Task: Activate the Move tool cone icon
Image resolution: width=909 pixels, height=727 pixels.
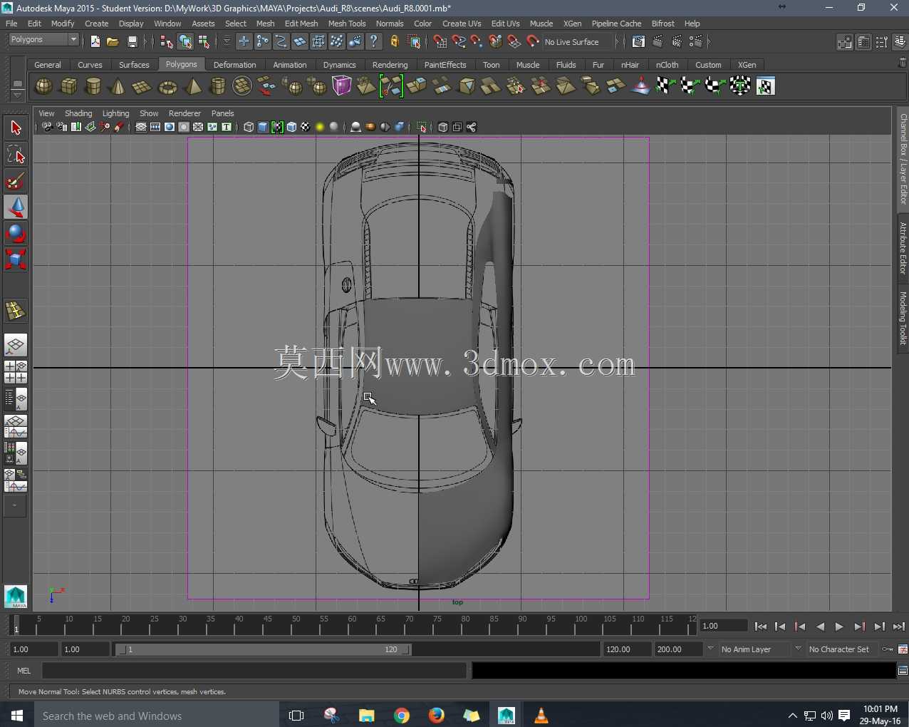Action: click(16, 207)
